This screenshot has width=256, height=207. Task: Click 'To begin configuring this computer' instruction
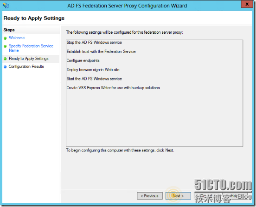(x=120, y=150)
